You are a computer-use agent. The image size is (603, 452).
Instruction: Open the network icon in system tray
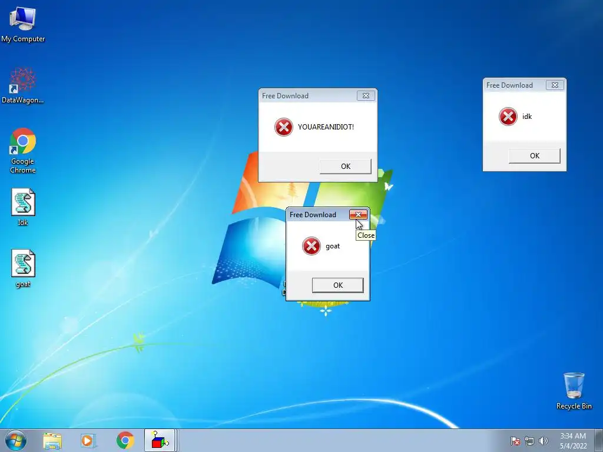point(529,441)
